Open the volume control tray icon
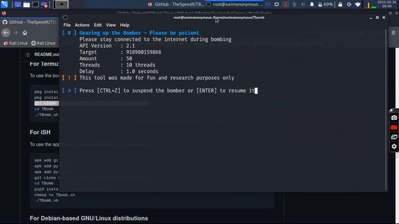The image size is (399, 224). 303,4
